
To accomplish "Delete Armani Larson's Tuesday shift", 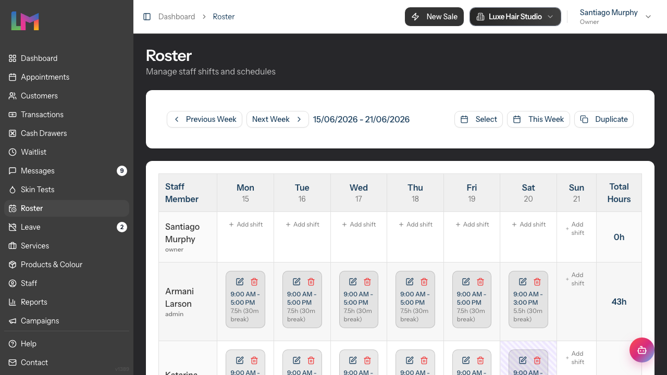I will click(x=311, y=282).
